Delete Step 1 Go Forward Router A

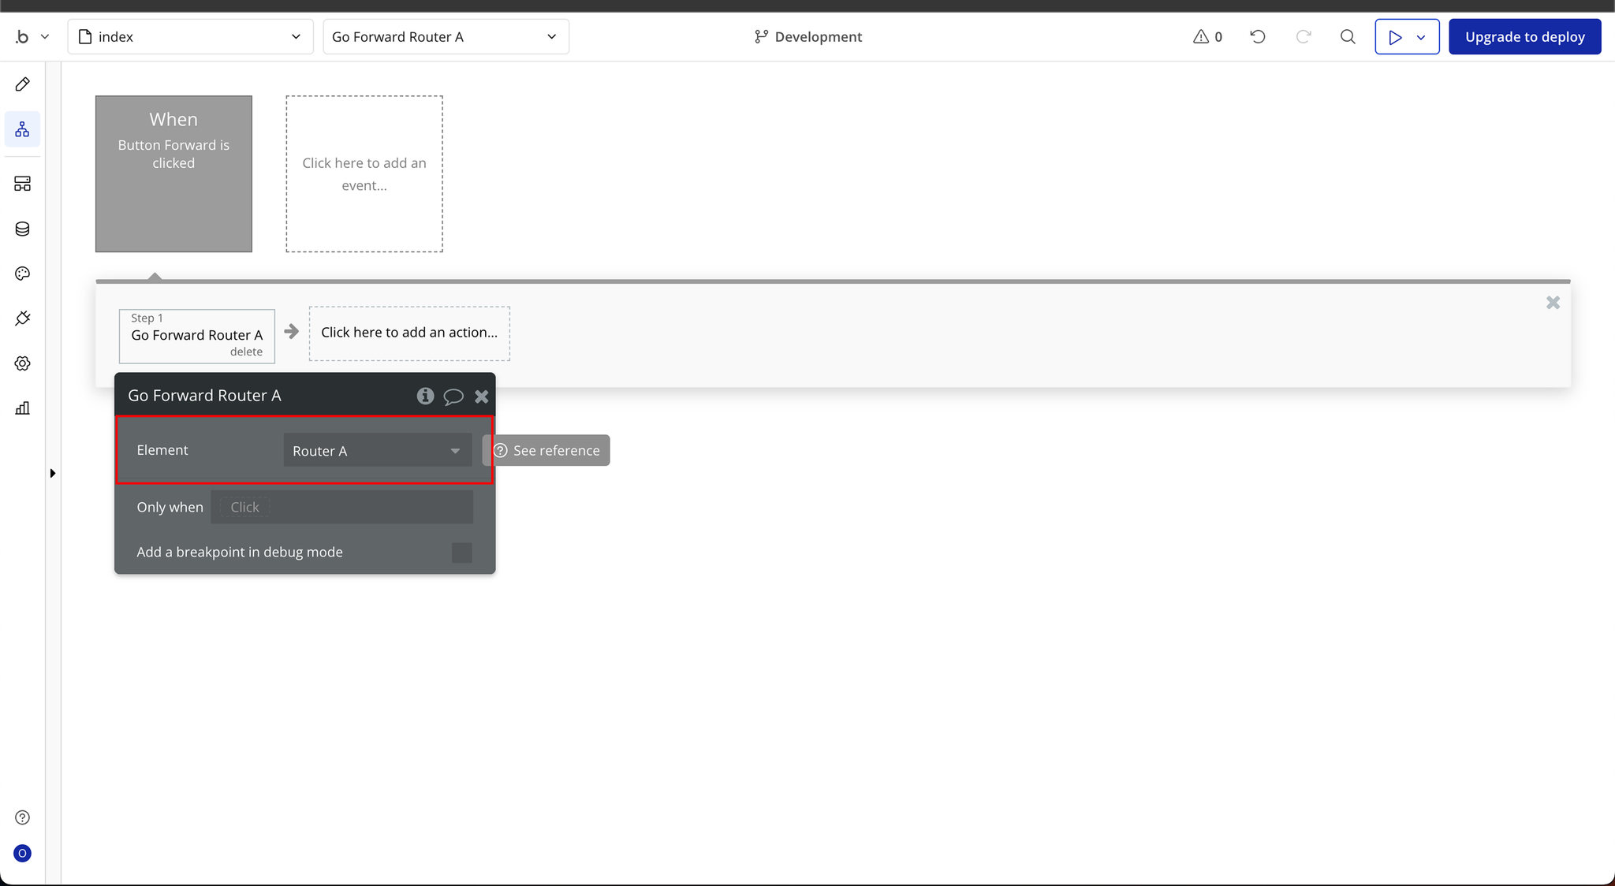click(246, 352)
